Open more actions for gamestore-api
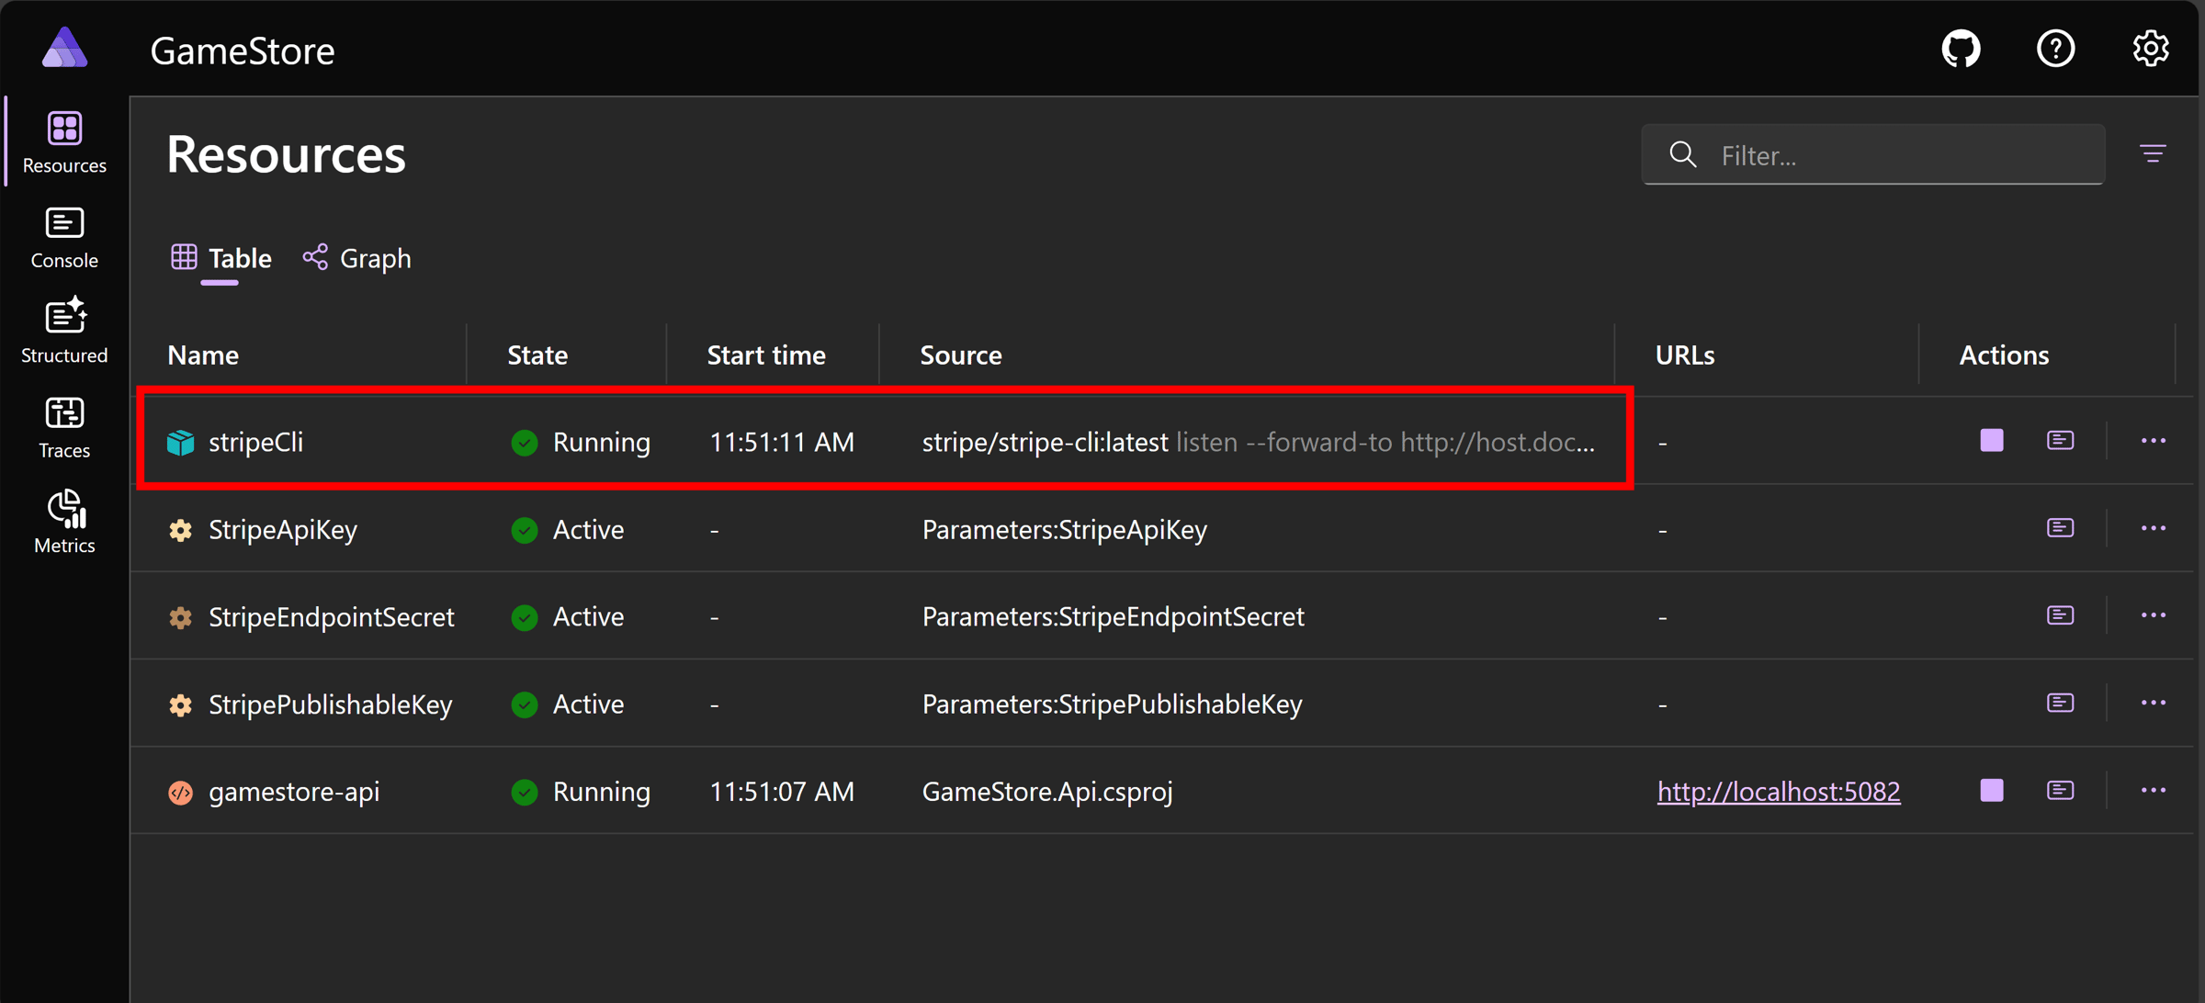This screenshot has height=1003, width=2205. [x=2153, y=790]
